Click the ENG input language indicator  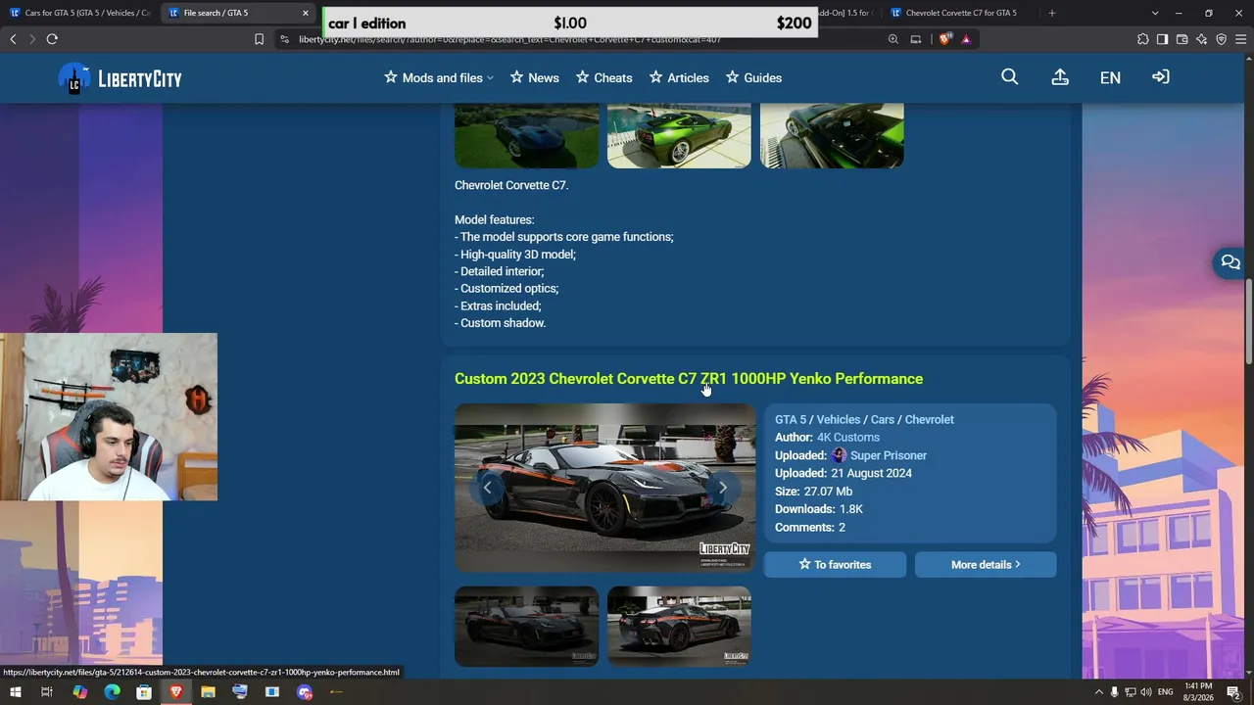coord(1166,692)
